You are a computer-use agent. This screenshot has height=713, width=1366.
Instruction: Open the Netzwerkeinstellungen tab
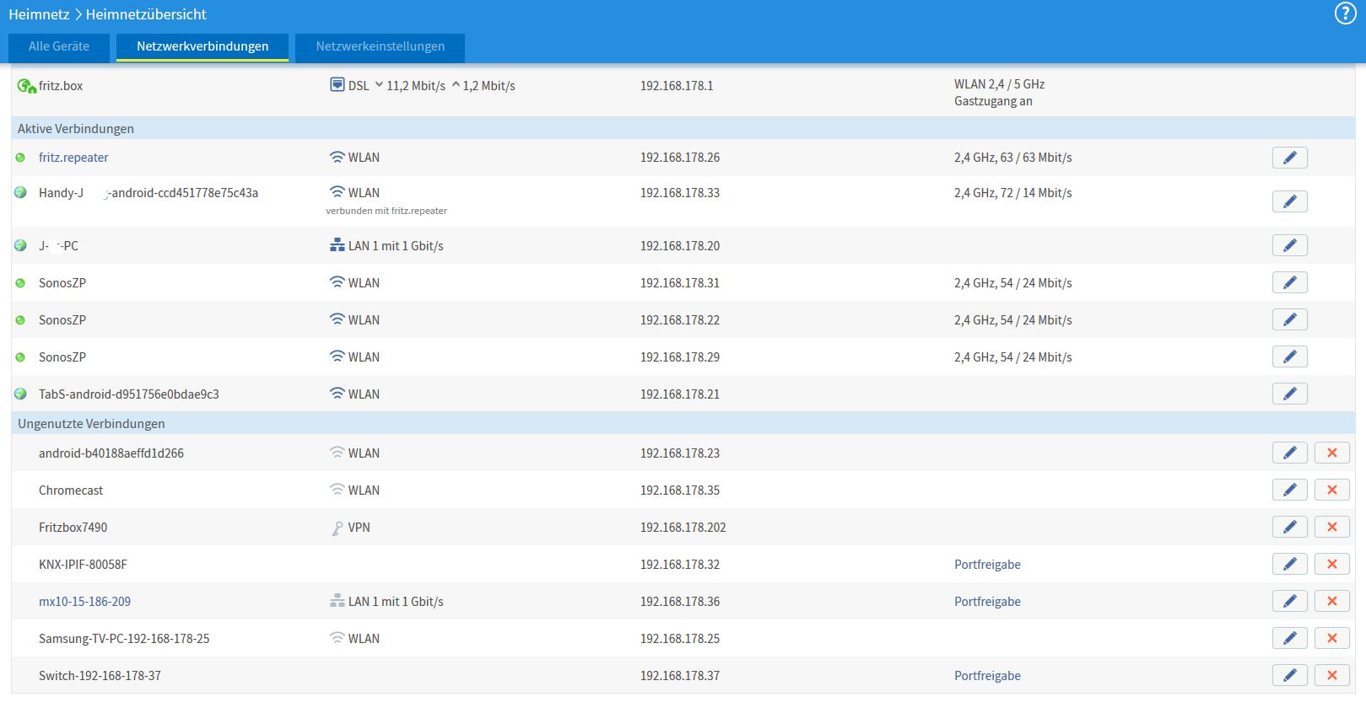coord(380,46)
